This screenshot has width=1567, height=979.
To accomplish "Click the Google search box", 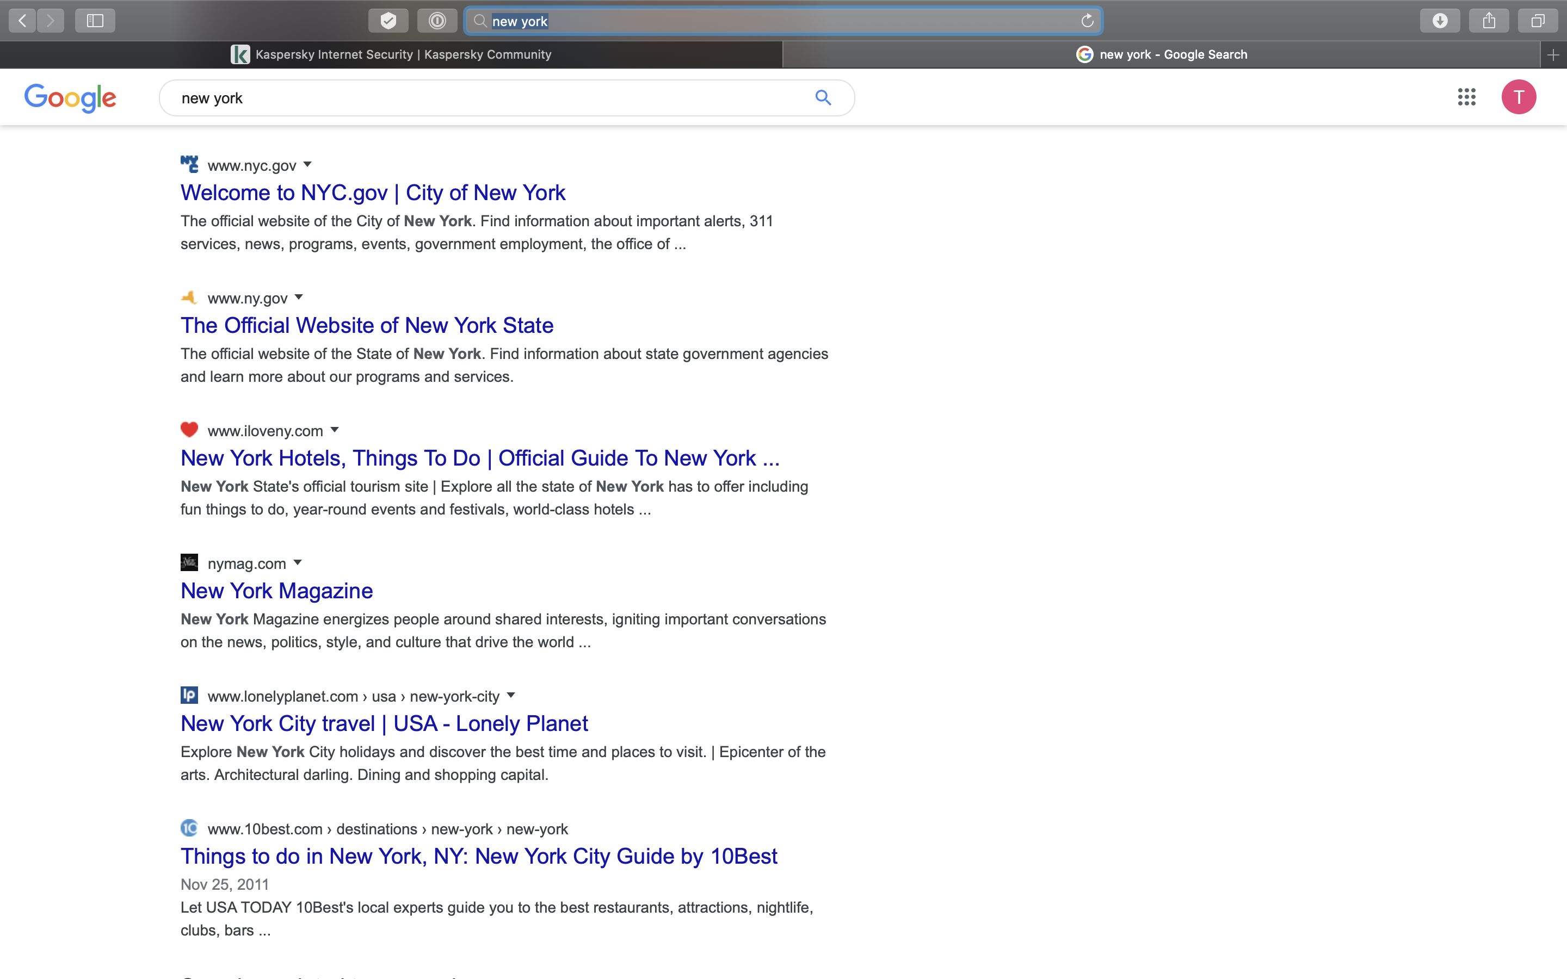I will [507, 98].
